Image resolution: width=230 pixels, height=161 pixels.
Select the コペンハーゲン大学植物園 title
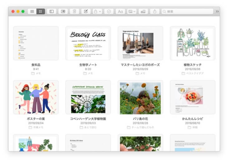(88, 119)
